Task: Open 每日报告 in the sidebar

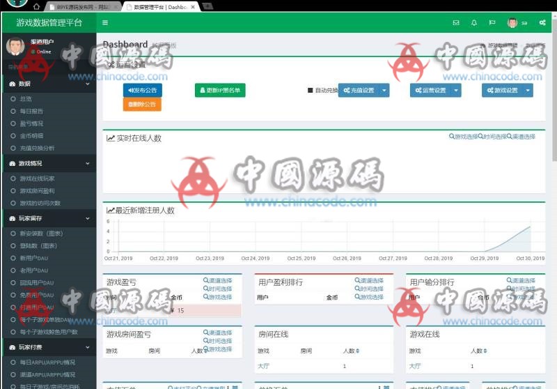Action: [31, 112]
